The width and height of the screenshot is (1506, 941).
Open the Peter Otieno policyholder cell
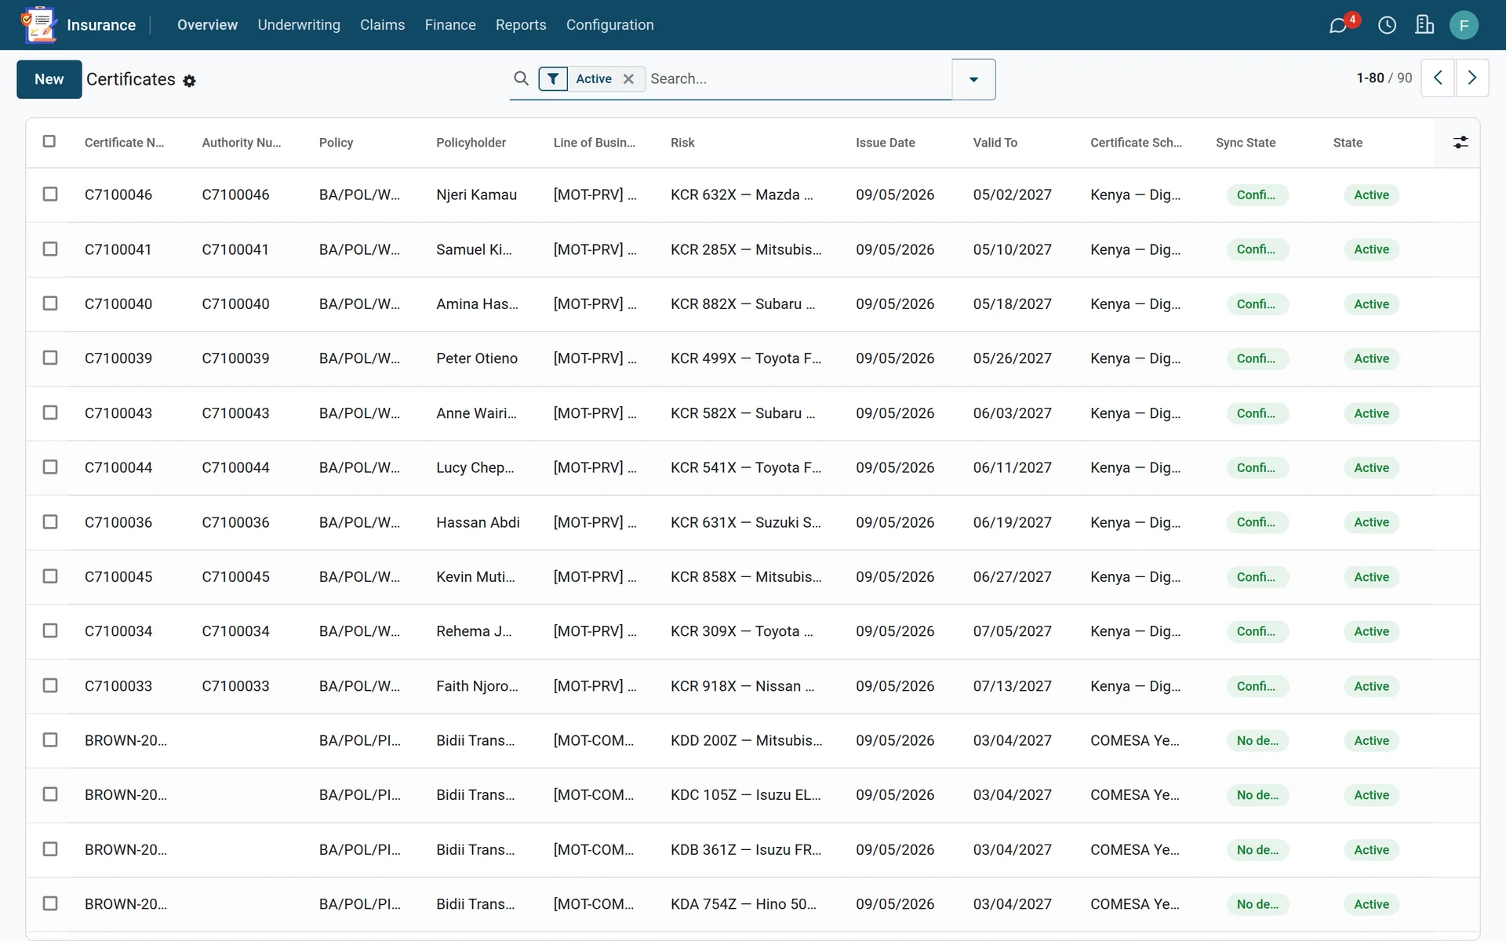click(477, 358)
